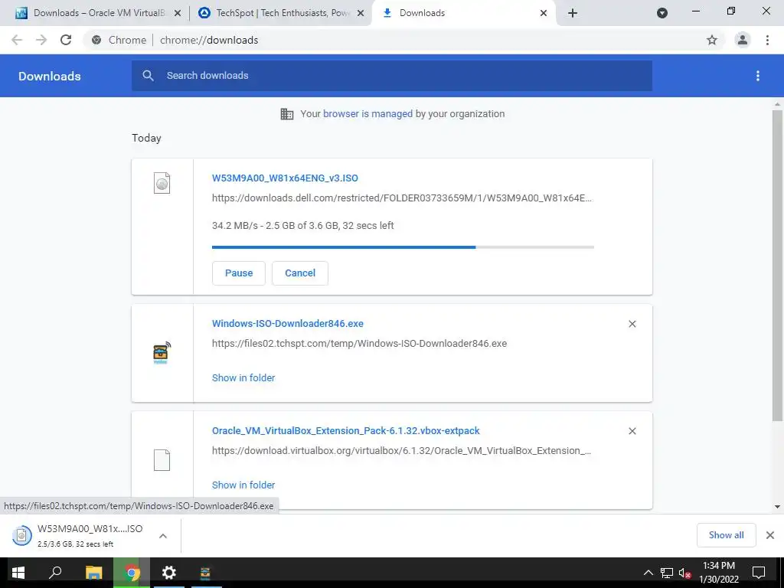This screenshot has height=588, width=784.
Task: Click the Downloads page title
Action: point(50,76)
